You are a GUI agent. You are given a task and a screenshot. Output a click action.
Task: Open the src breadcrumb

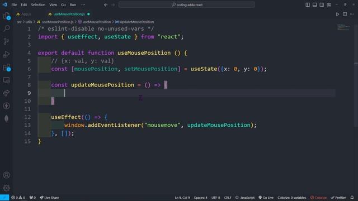click(19, 22)
